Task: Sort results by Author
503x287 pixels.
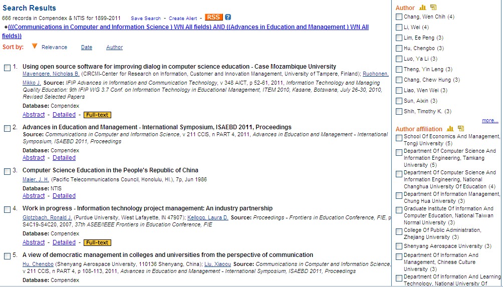Action: tap(114, 47)
